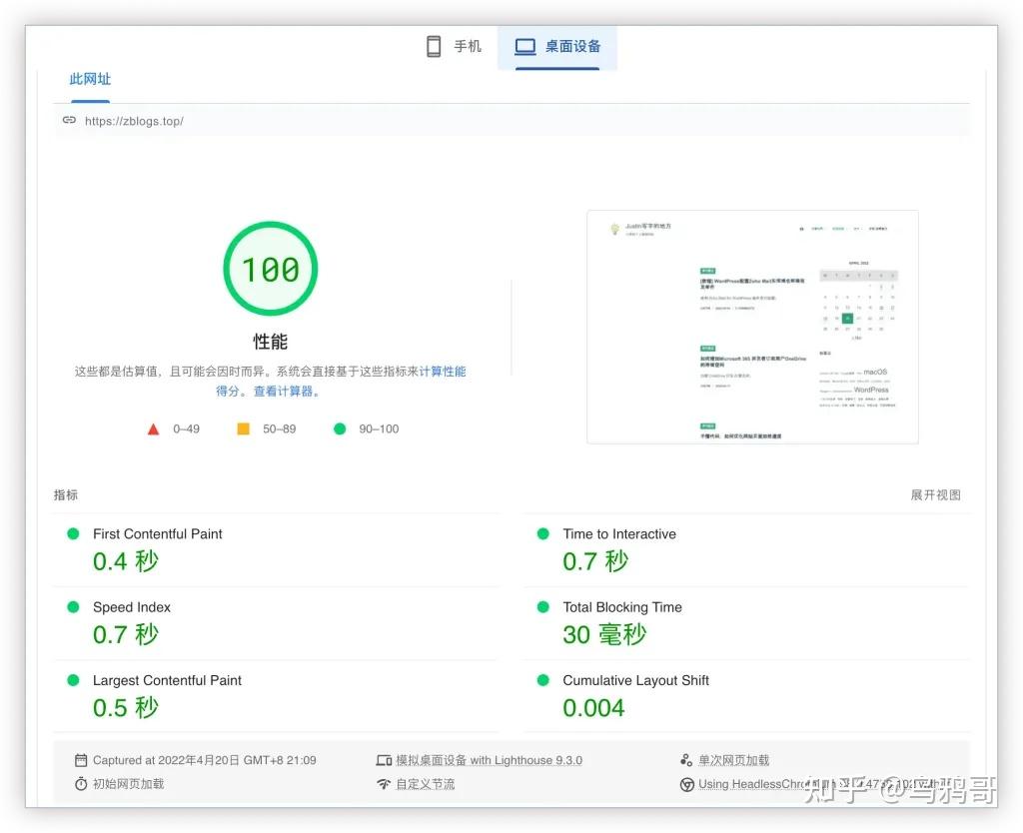
Task: Click the 单次网页加载 text
Action: 734,760
